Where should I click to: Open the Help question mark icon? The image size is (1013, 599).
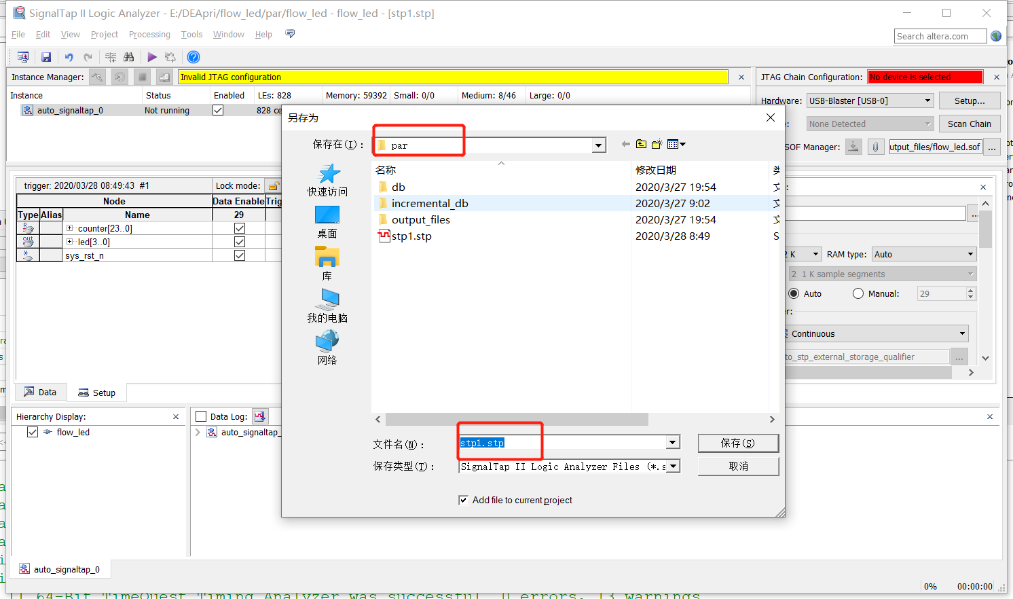pyautogui.click(x=193, y=57)
